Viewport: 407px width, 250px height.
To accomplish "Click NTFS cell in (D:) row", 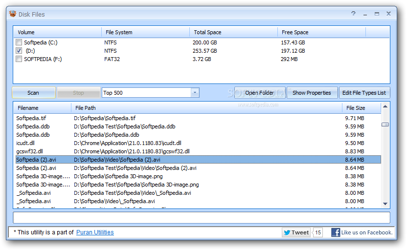I will pos(111,51).
